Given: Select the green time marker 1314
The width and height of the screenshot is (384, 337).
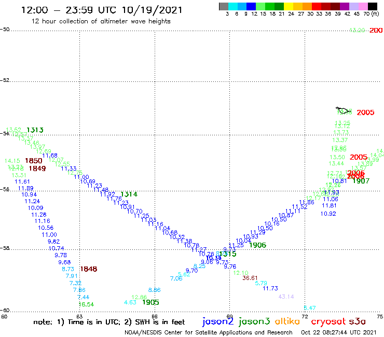Looking at the screenshot, I should coord(129,194).
